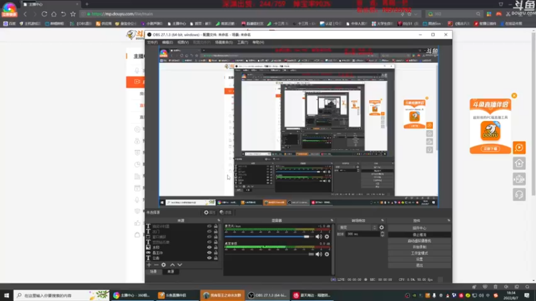Adjust the 300 ms duration stepper arrows
This screenshot has width=536, height=301.
click(382, 234)
